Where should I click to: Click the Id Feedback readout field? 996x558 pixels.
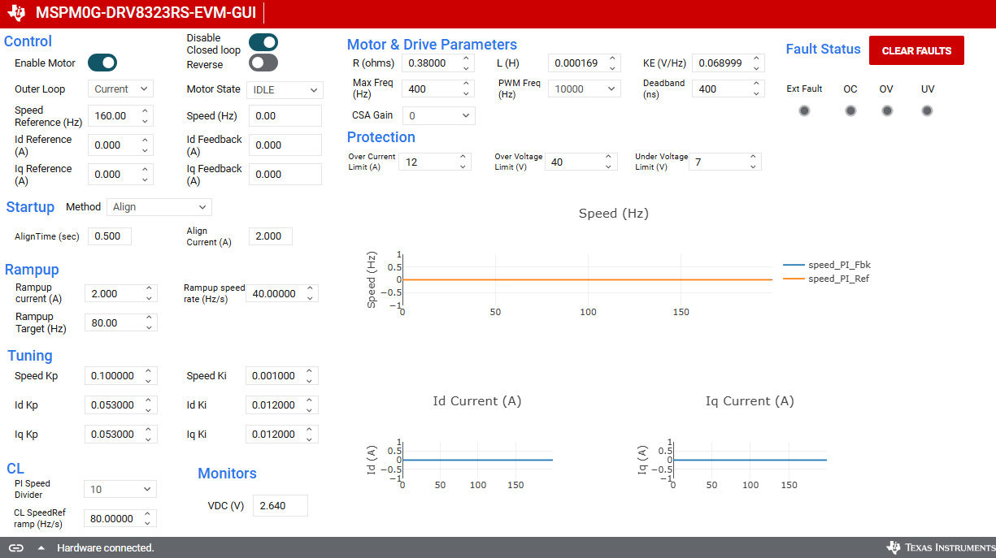pos(285,145)
